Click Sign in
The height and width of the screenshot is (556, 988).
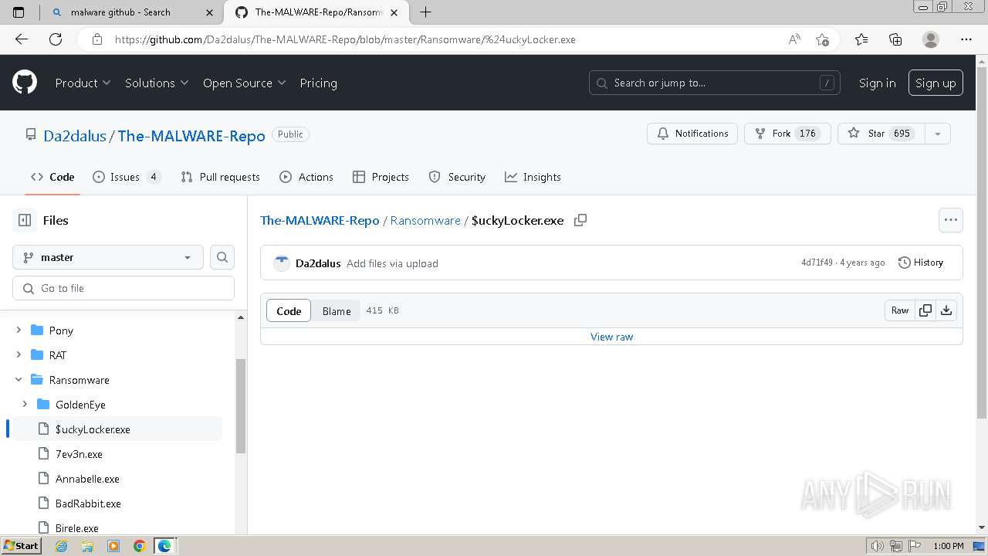point(877,83)
